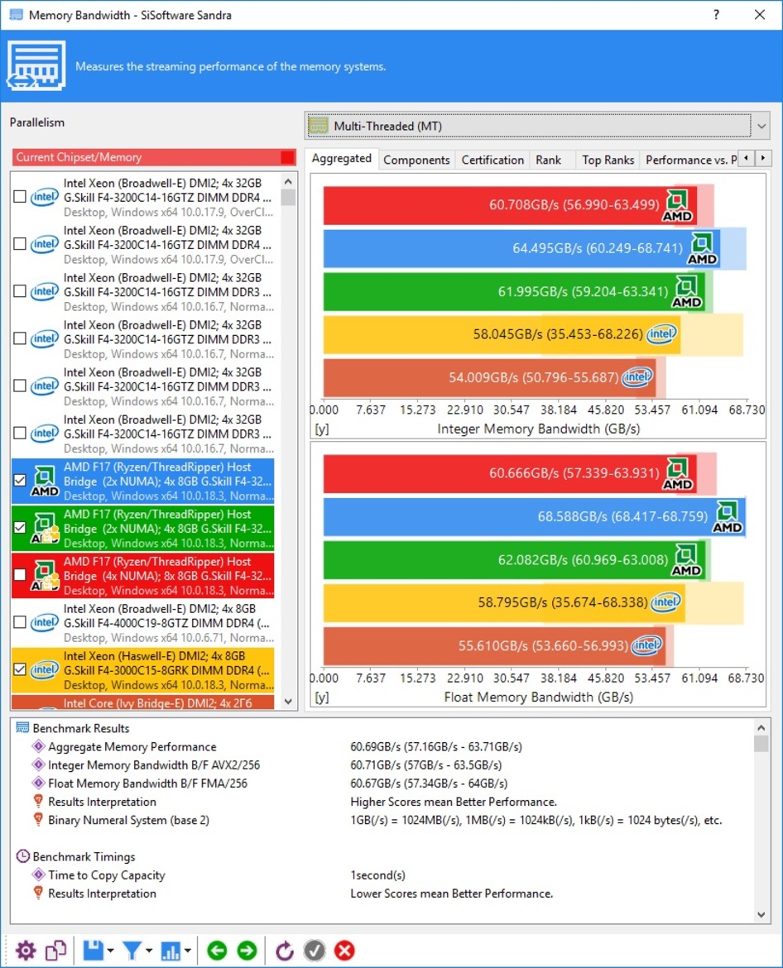Click the red 60.708GB/s integer bandwidth bar
The image size is (783, 968).
click(510, 205)
